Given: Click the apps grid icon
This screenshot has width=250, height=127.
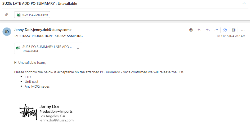Looking at the screenshot, I should tap(233, 30).
